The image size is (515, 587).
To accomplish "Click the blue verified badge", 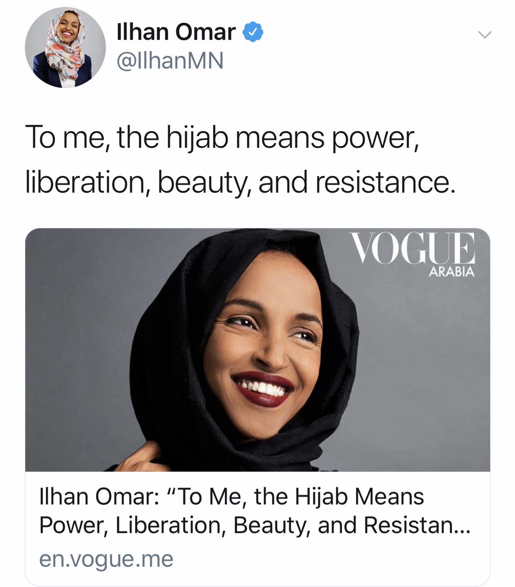I will 253,33.
